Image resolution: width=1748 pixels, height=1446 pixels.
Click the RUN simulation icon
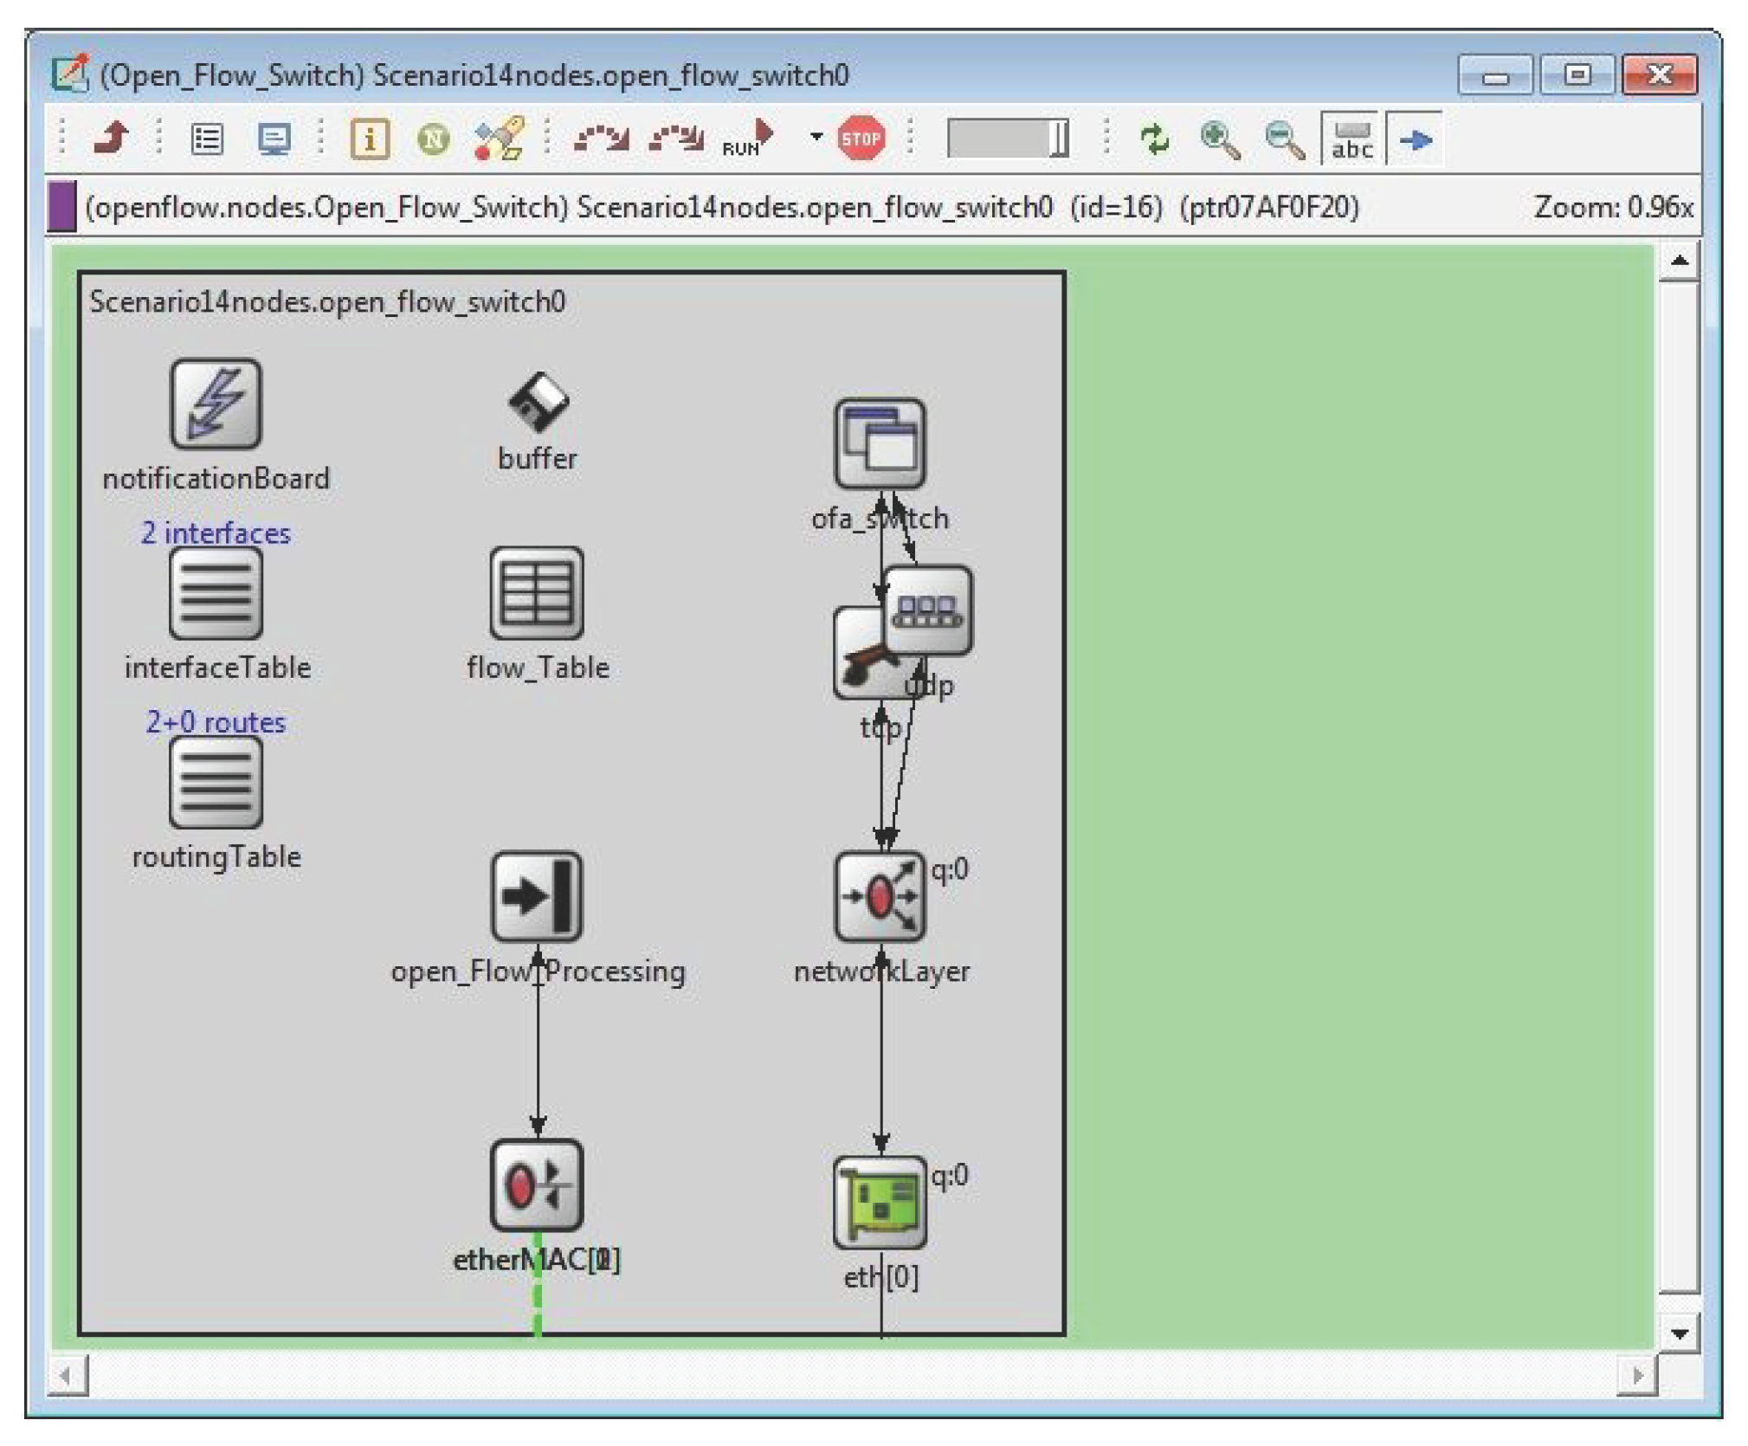tap(748, 139)
